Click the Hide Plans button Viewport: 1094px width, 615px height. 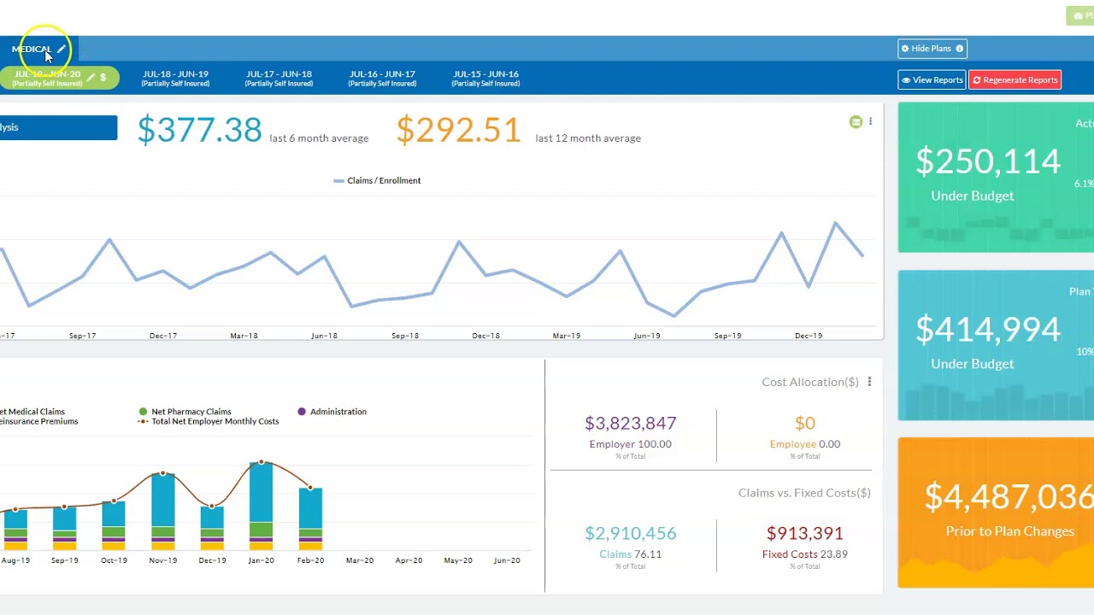932,49
